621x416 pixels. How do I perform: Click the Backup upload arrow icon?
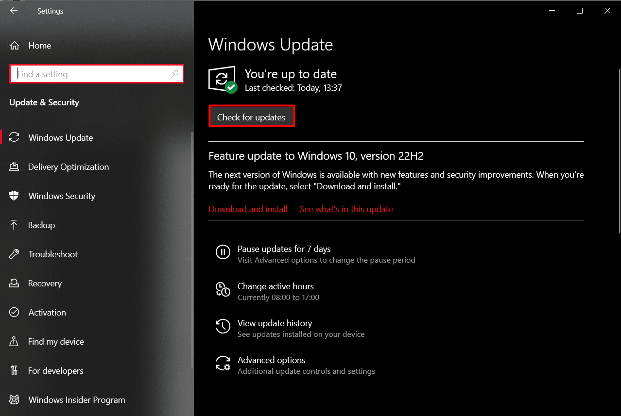[x=14, y=225]
